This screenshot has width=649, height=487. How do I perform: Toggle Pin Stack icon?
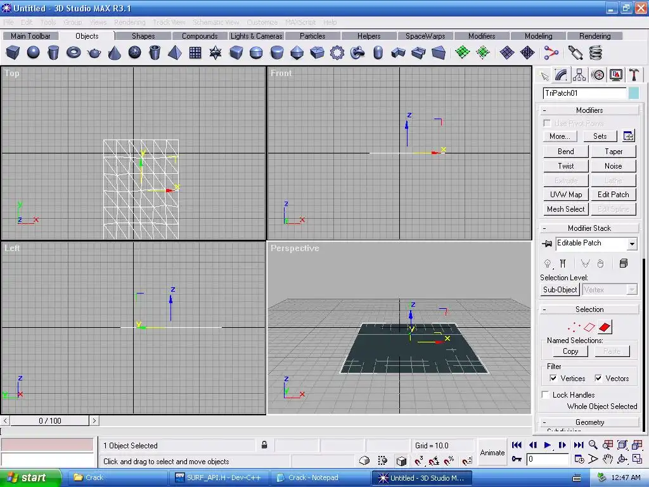coord(547,243)
